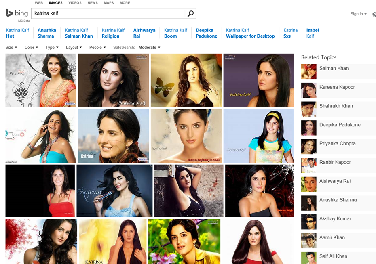Click the Aamir Khan thumbnail in Related Topics
Image resolution: width=376 pixels, height=264 pixels.
coord(309,241)
